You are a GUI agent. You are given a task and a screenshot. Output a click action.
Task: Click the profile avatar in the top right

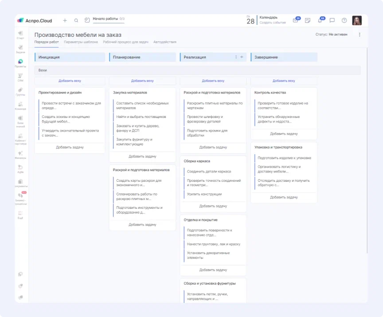click(357, 20)
